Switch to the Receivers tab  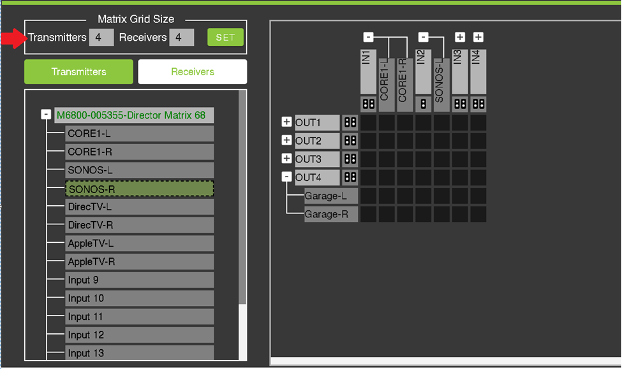click(192, 72)
